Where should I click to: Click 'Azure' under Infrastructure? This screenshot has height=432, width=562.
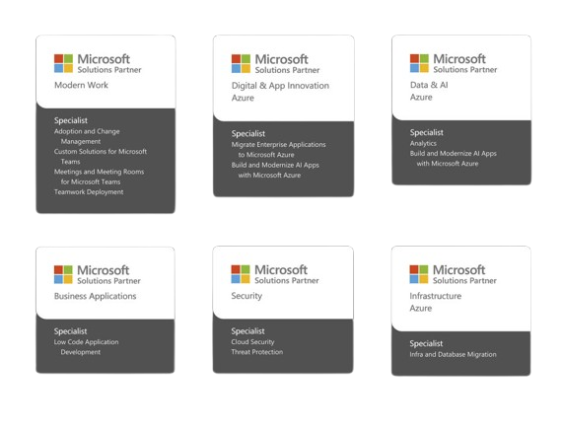tap(421, 309)
